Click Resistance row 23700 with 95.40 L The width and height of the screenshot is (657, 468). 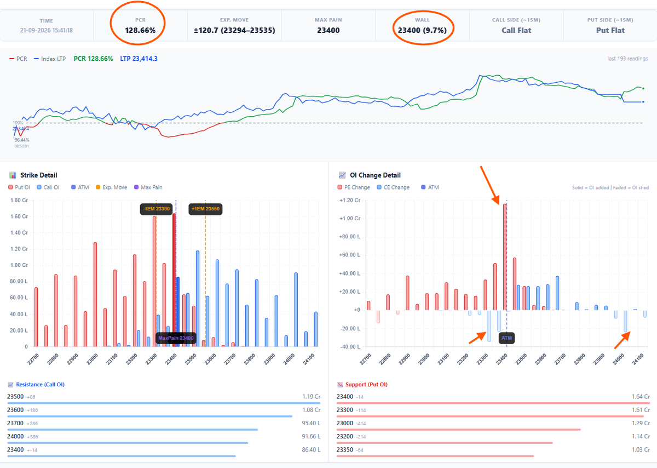point(164,425)
